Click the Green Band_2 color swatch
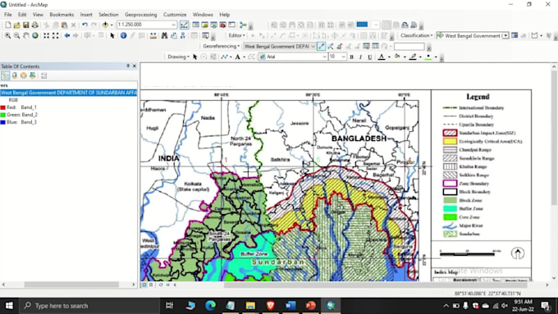The image size is (558, 314). pos(2,115)
